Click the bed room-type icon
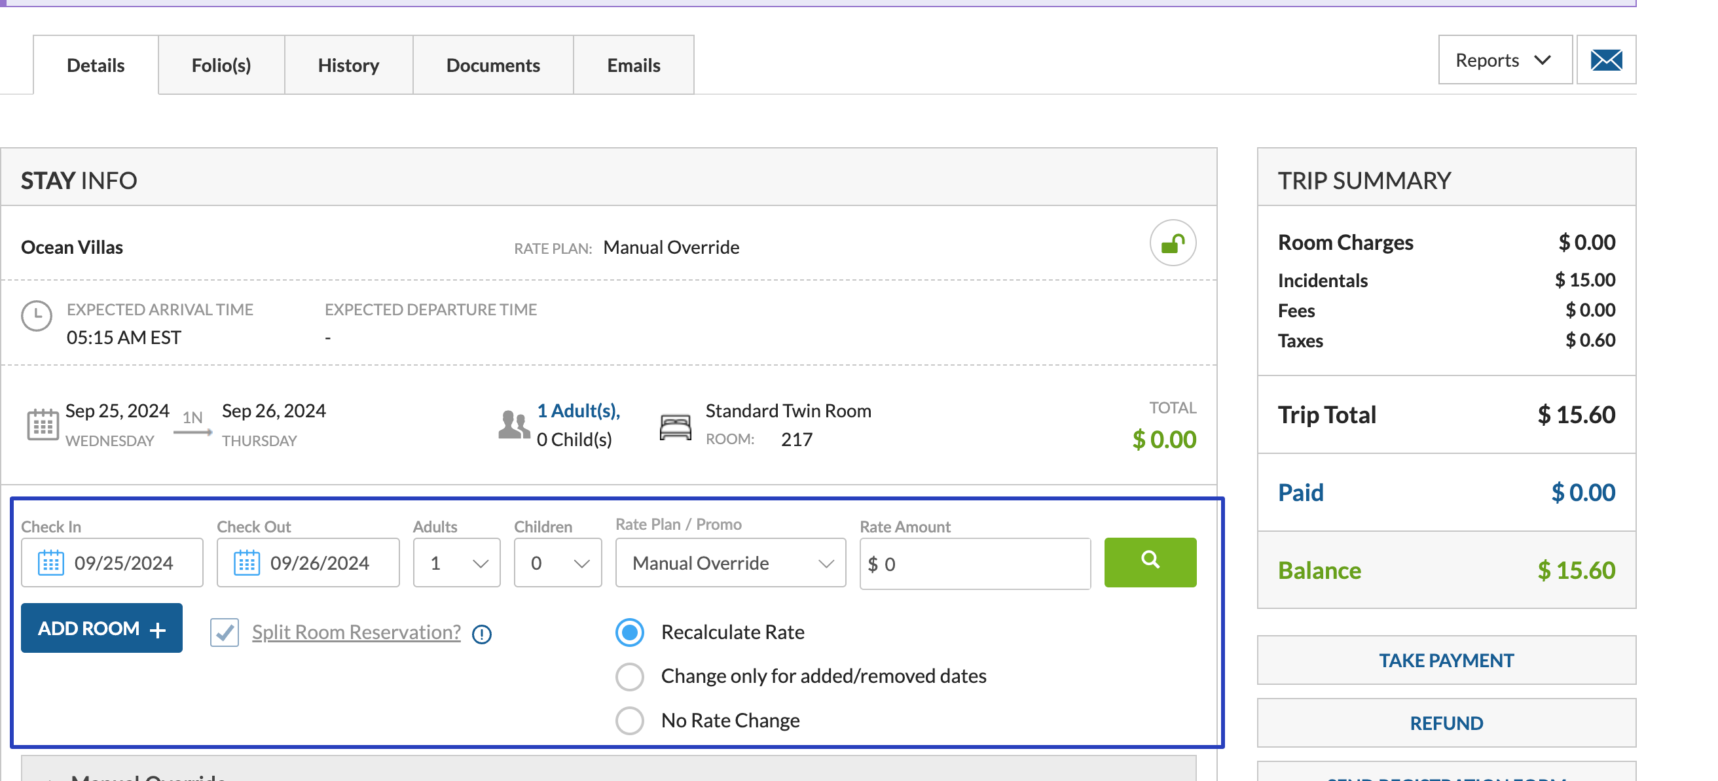 click(675, 426)
